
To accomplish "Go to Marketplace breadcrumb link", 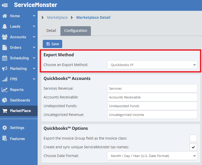I will pos(57,17).
